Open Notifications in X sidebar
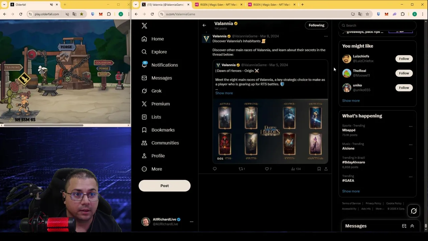Image resolution: width=428 pixels, height=241 pixels. coord(160,65)
